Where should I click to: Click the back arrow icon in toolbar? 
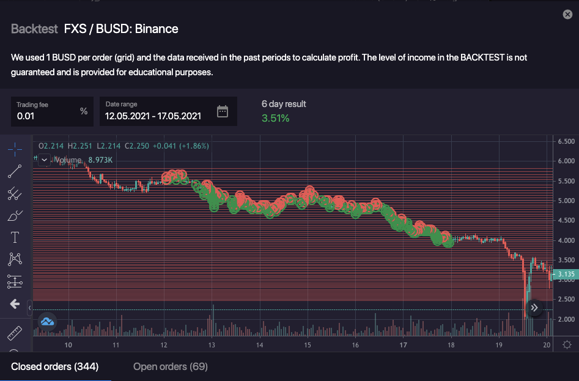(x=15, y=304)
